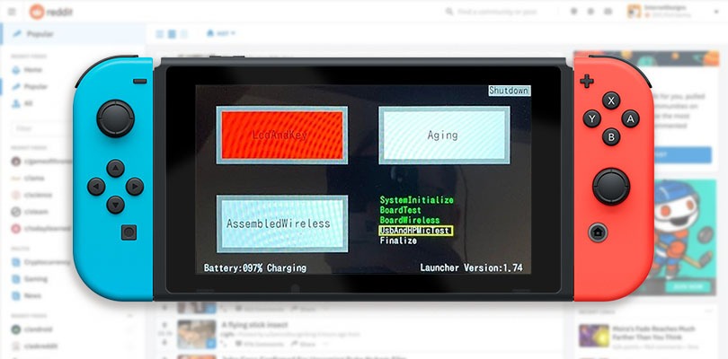Tap the X button on right Joy-Con
Viewport: 728px width, 359px height.
(611, 101)
